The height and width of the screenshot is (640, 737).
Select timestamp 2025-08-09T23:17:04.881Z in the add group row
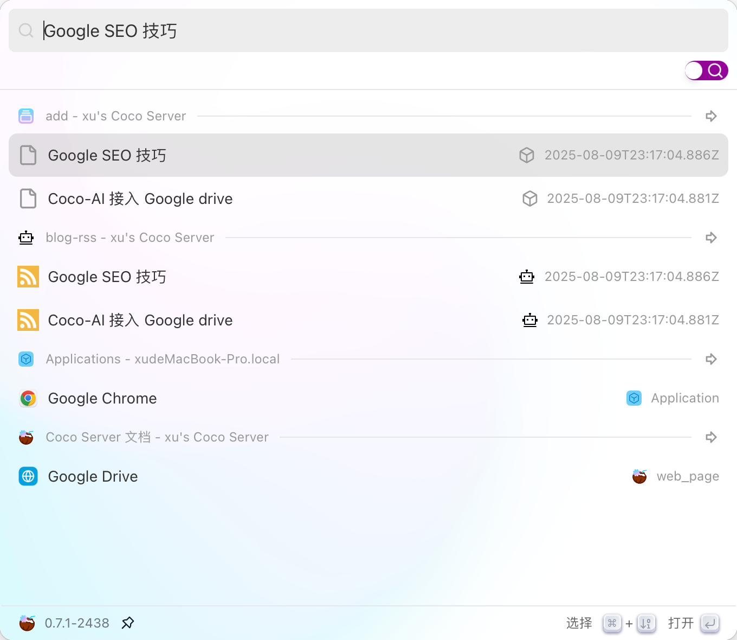(633, 199)
